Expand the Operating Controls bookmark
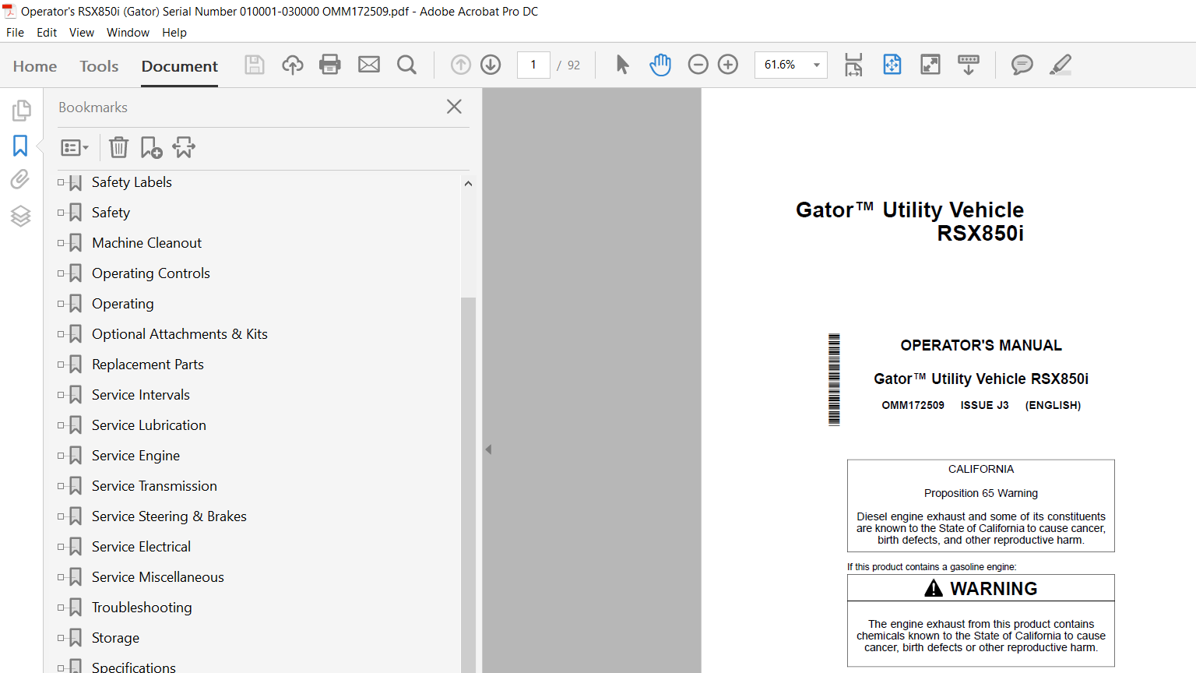The image size is (1196, 673). pyautogui.click(x=61, y=273)
